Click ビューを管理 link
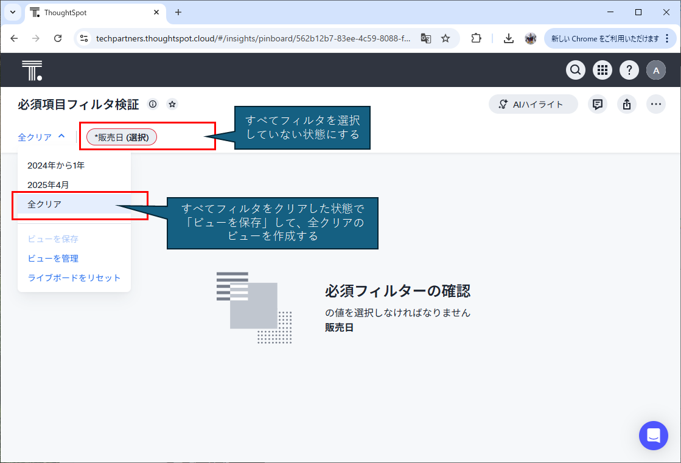The height and width of the screenshot is (463, 681). (x=53, y=259)
